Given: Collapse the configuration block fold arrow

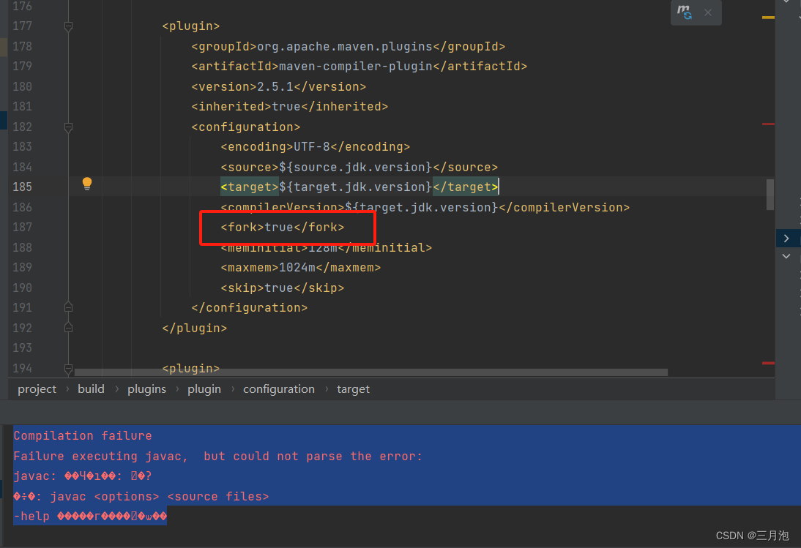Looking at the screenshot, I should [x=68, y=127].
